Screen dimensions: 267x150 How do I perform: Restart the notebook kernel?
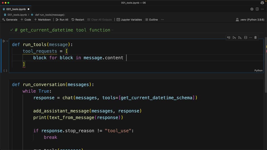click(x=78, y=20)
